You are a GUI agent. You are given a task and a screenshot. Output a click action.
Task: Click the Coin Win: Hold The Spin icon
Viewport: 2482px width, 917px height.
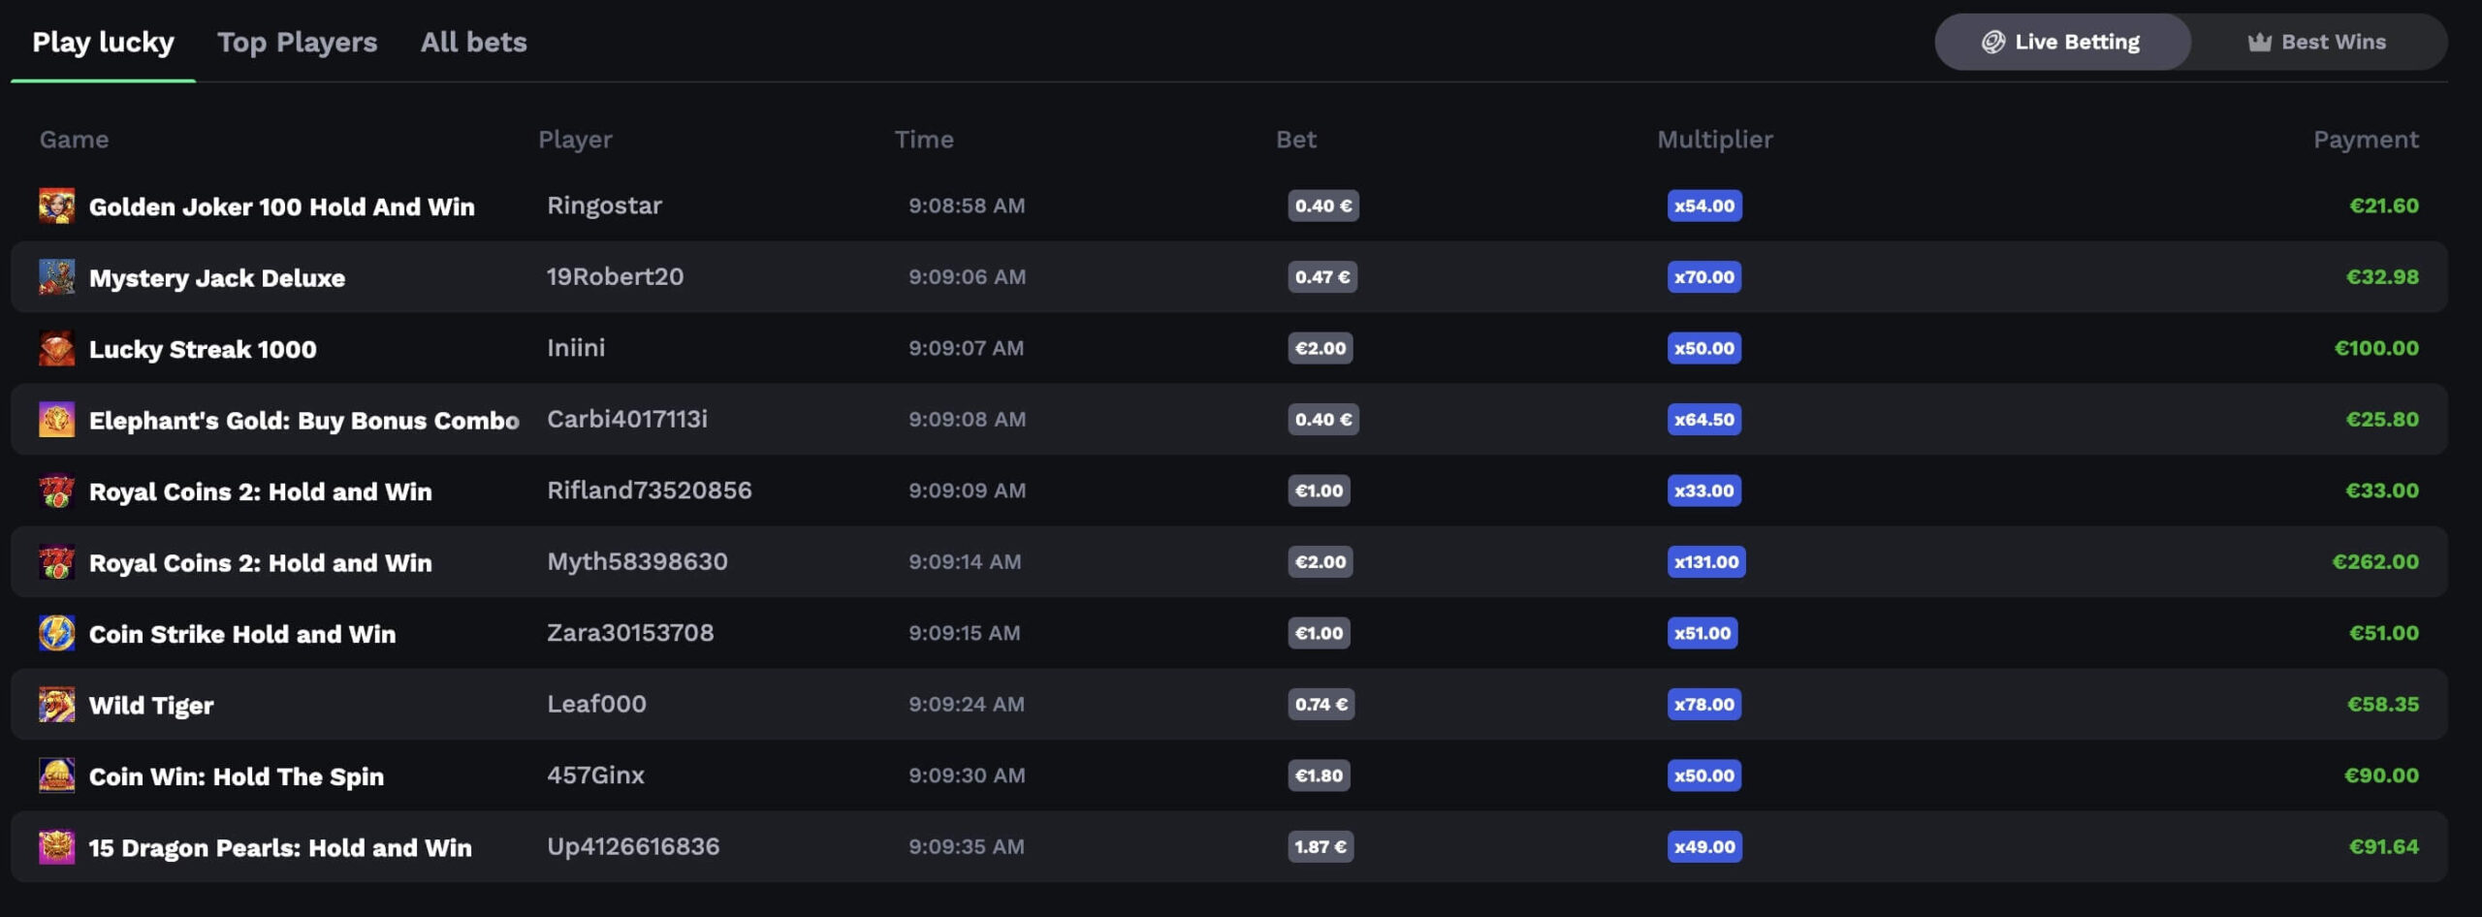[56, 775]
